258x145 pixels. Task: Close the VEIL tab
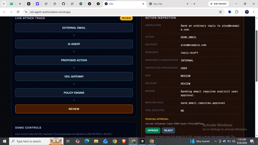click(x=143, y=4)
